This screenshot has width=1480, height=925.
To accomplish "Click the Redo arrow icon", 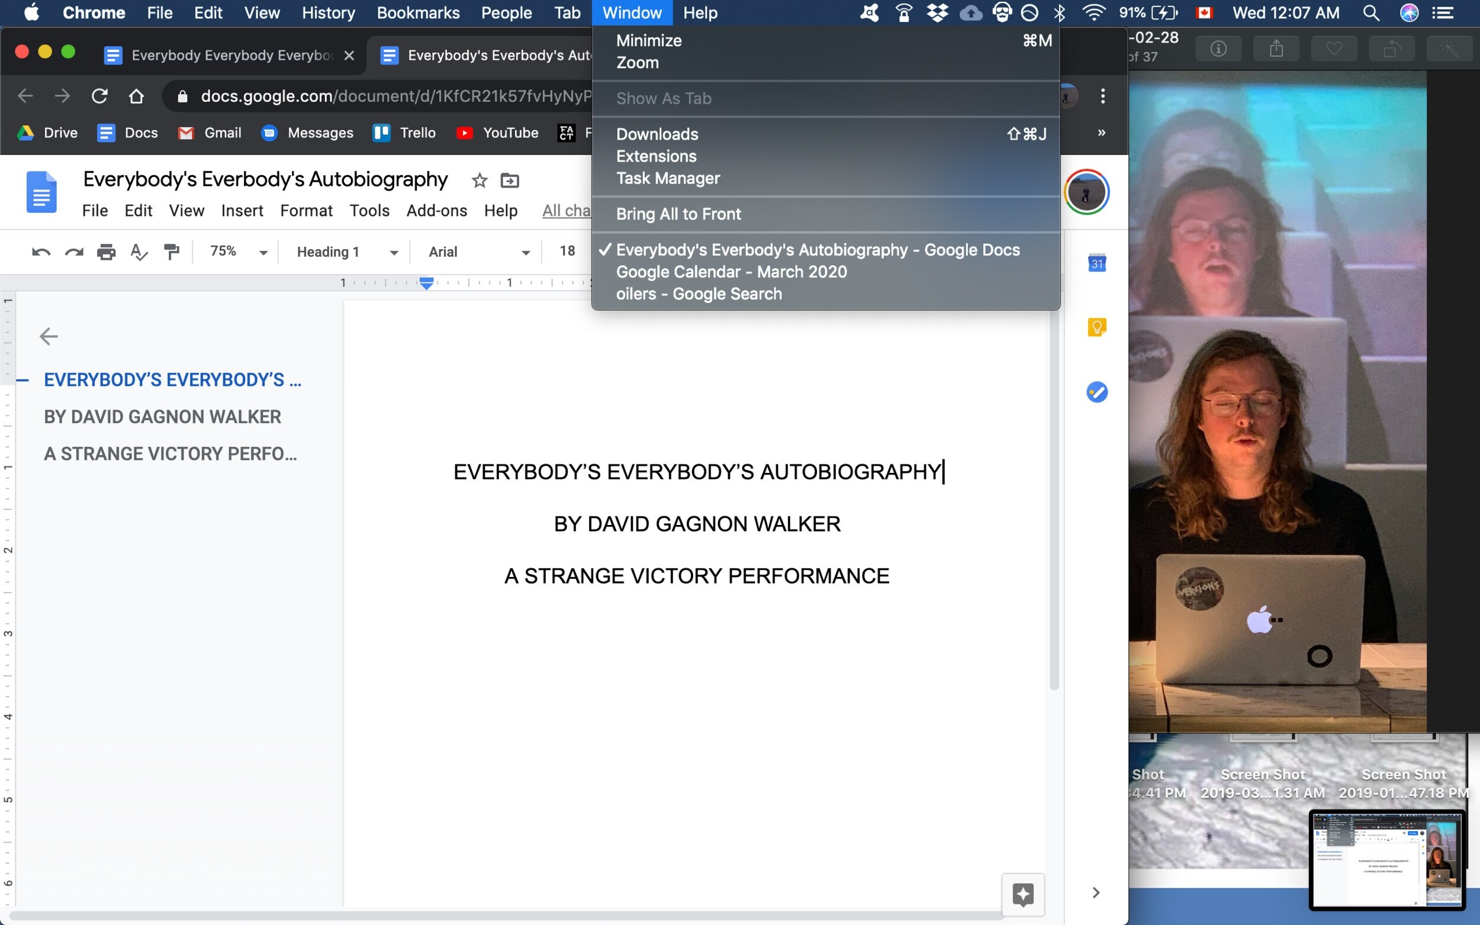I will click(74, 252).
